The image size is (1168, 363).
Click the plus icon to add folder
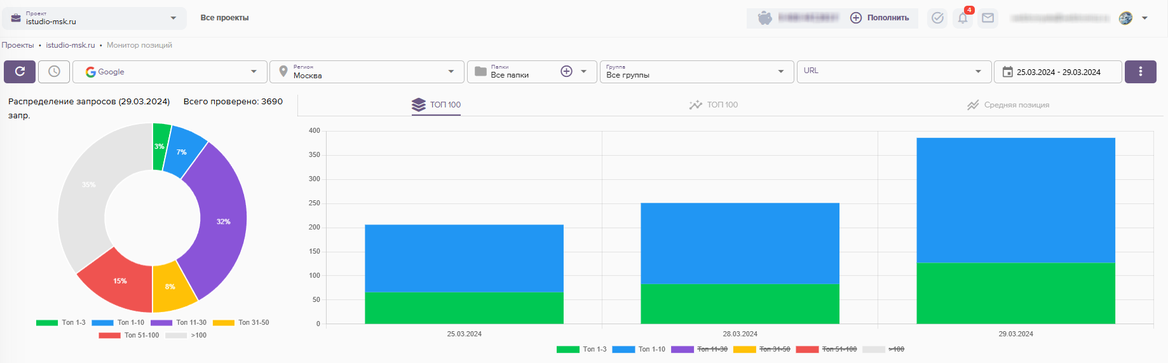[566, 72]
